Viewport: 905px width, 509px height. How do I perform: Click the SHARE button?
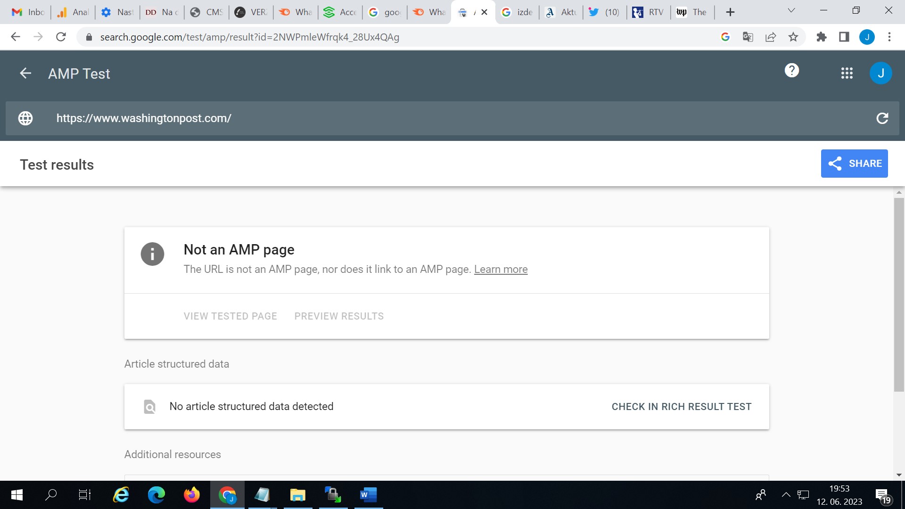click(x=854, y=164)
